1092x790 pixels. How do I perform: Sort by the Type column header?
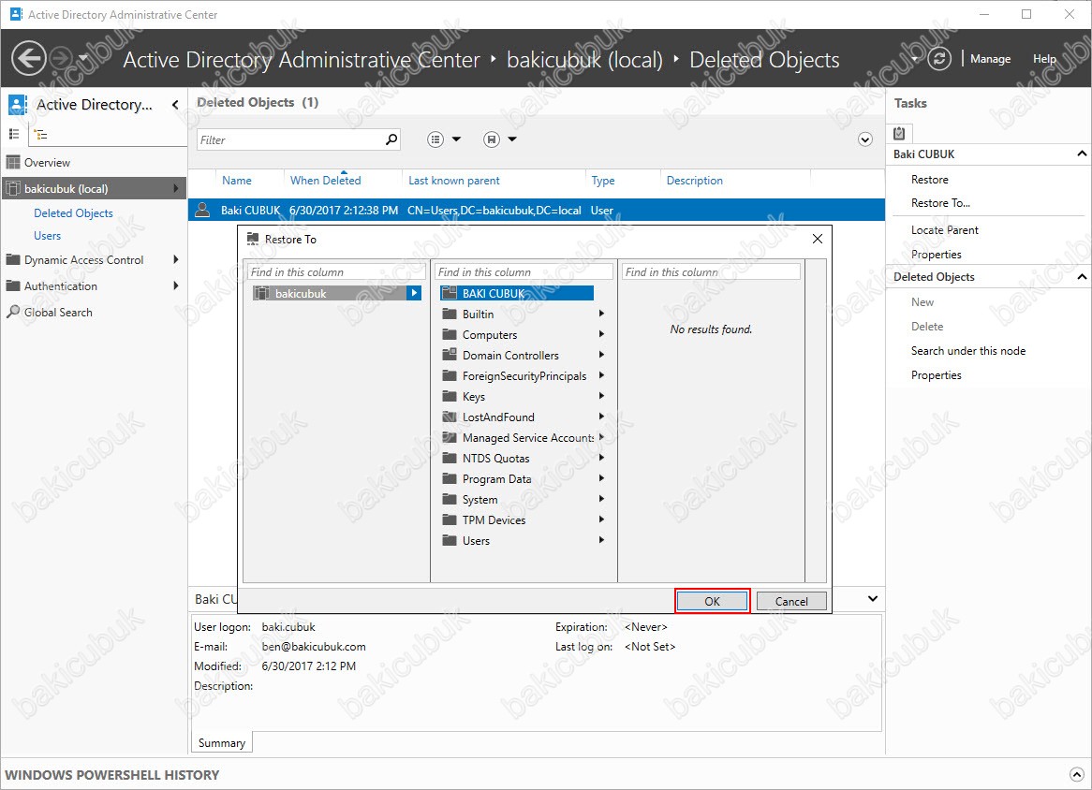click(603, 181)
